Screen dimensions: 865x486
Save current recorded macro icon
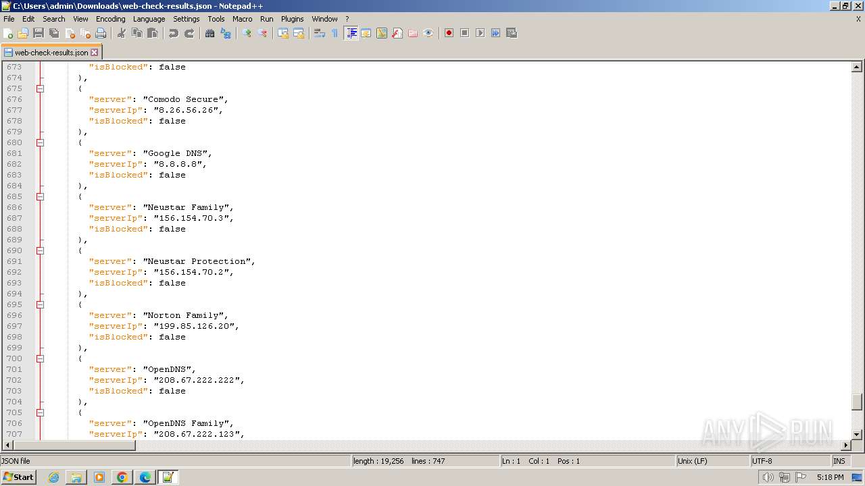pos(512,33)
